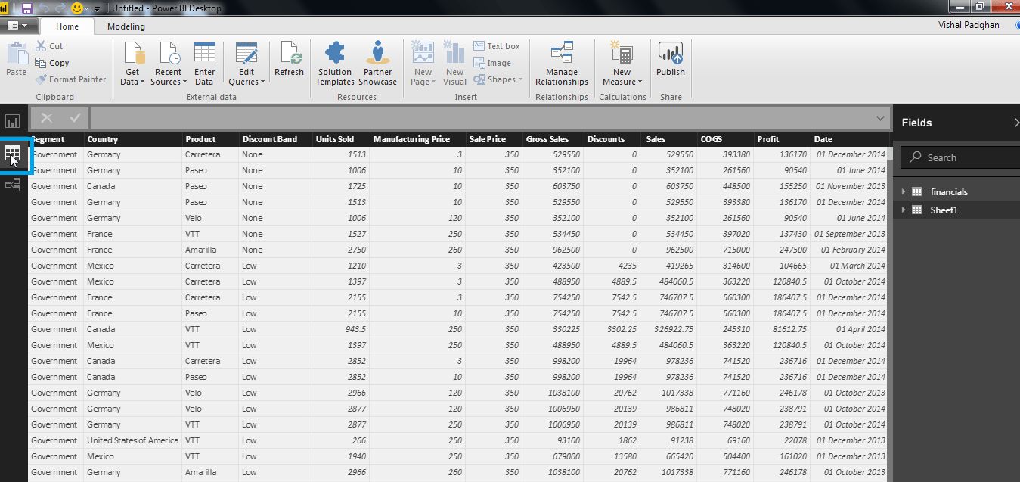
Task: Expand the financials table in Fields
Action: [x=904, y=192]
